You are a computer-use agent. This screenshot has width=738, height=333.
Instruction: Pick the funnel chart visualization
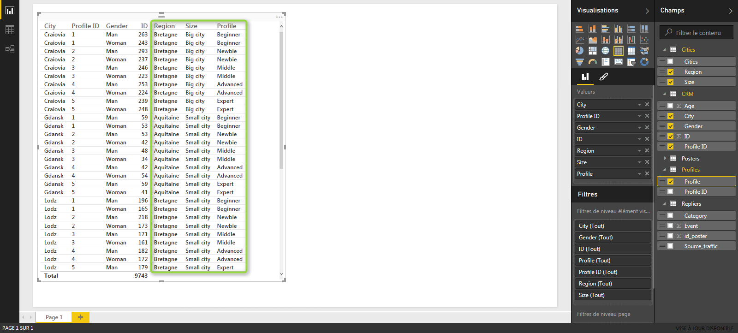pos(580,62)
